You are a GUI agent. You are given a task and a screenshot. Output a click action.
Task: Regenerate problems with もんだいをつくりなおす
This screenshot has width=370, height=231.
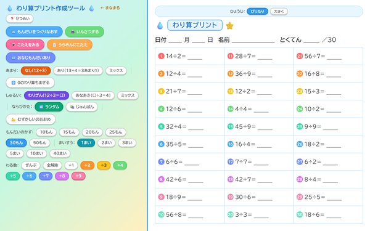[34, 32]
